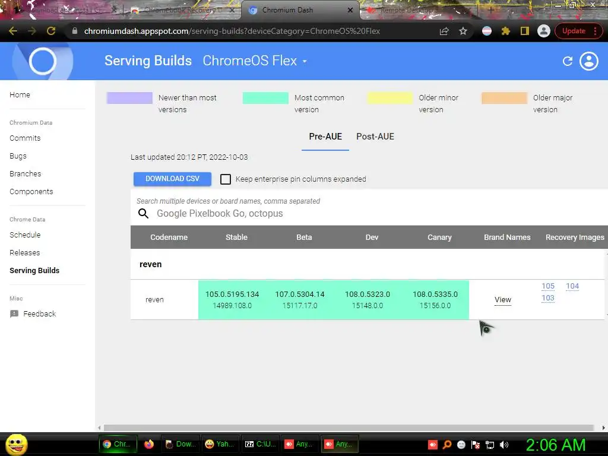Click the Beta column header

click(x=304, y=237)
